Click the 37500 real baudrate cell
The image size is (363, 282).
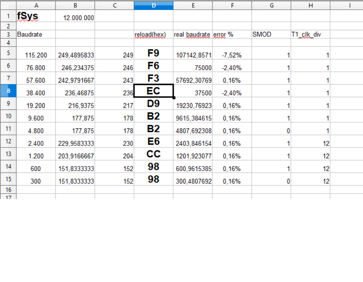click(x=193, y=91)
